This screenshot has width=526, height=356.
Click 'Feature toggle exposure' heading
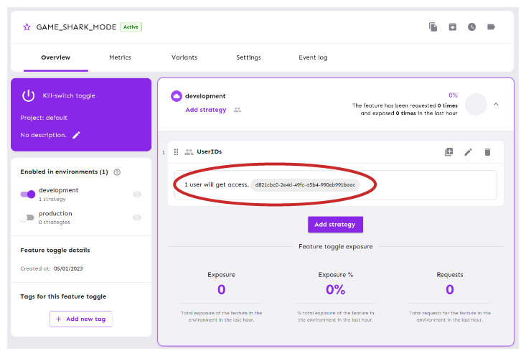point(336,247)
